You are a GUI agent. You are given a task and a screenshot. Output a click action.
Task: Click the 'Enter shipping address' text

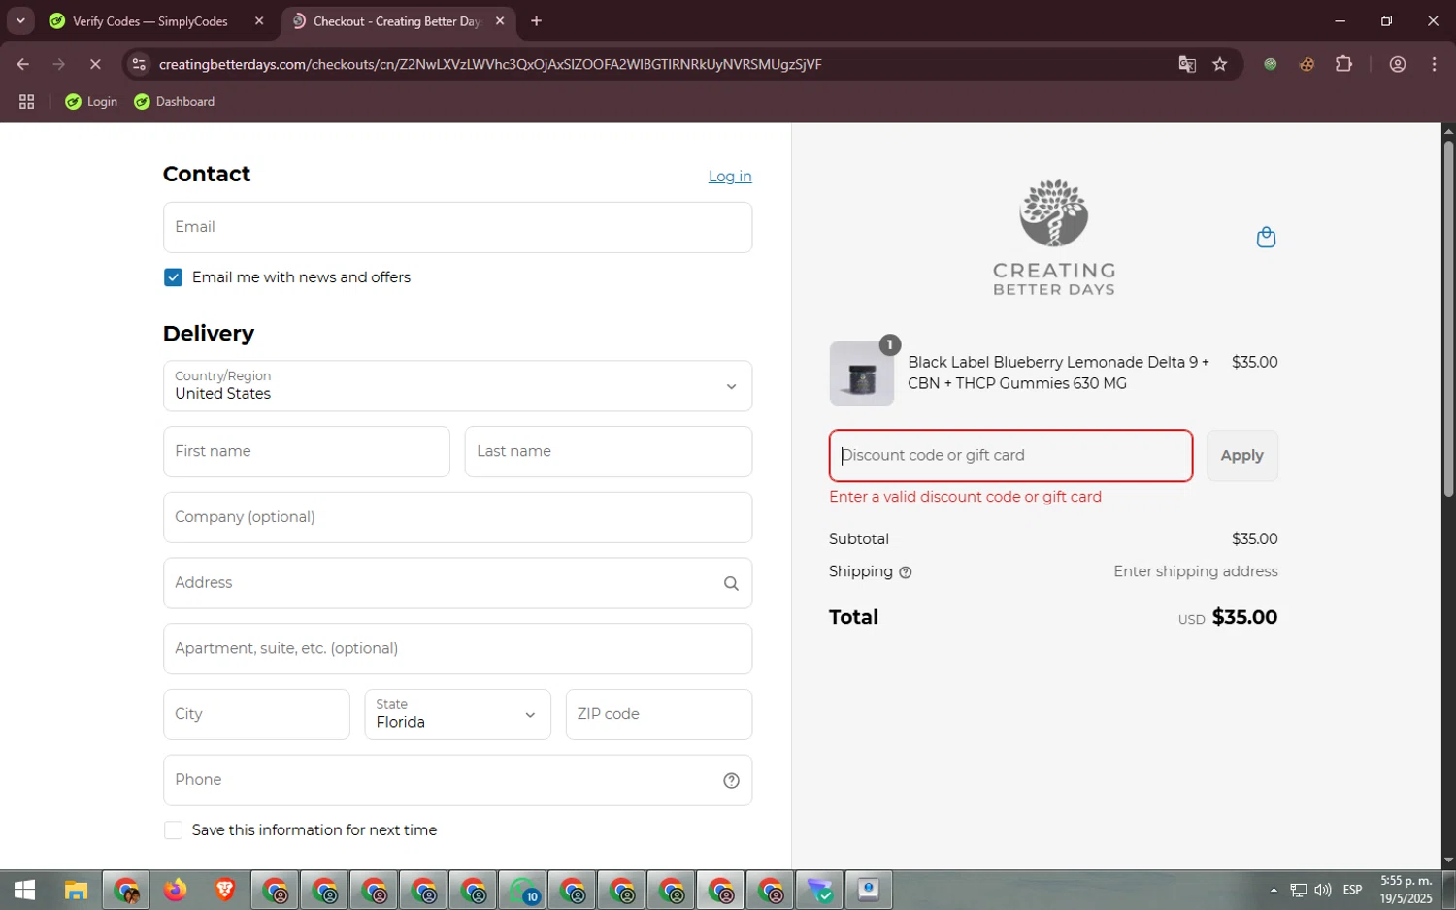coord(1196,572)
